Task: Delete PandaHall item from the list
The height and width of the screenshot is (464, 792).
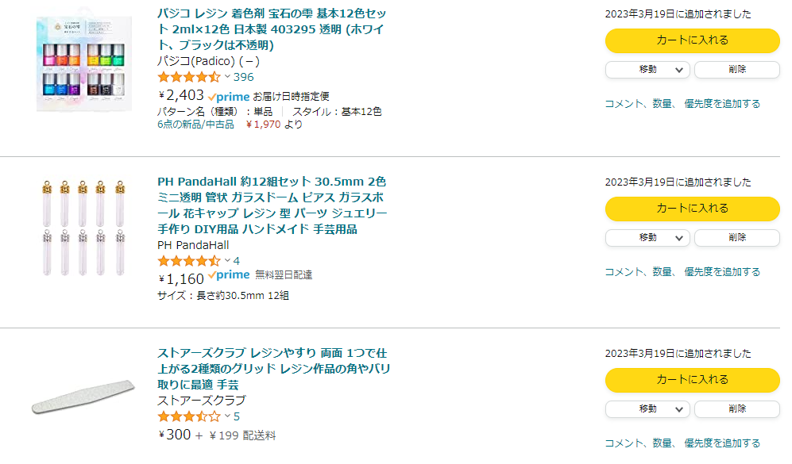Action: tap(736, 238)
